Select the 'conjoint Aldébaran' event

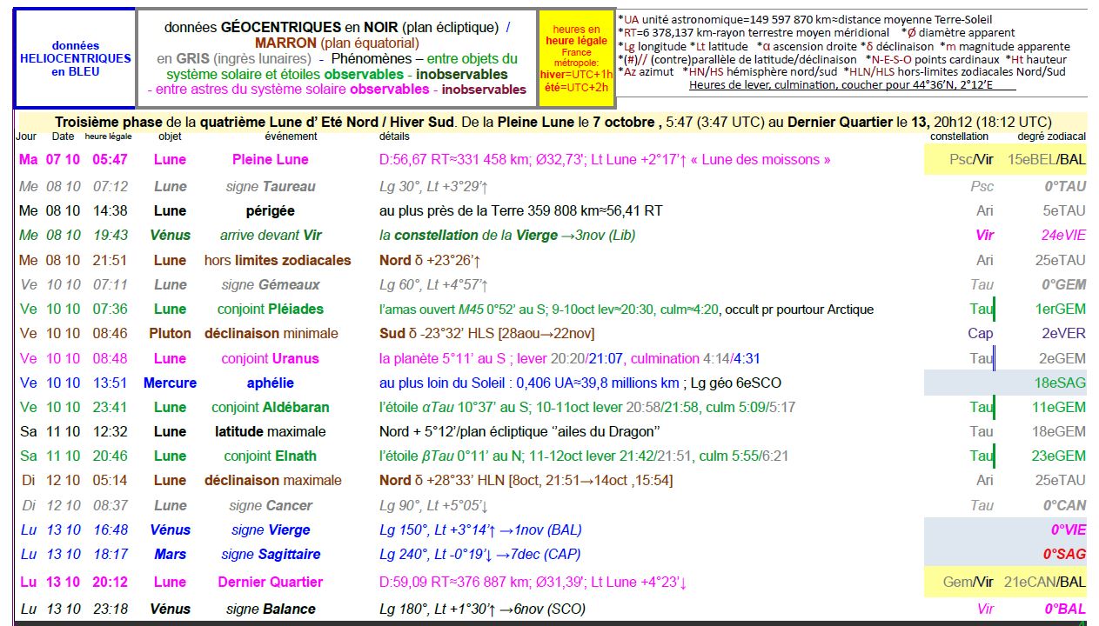point(270,408)
